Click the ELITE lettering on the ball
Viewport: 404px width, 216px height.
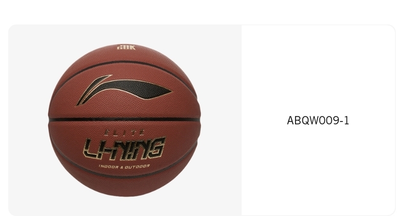(x=124, y=132)
